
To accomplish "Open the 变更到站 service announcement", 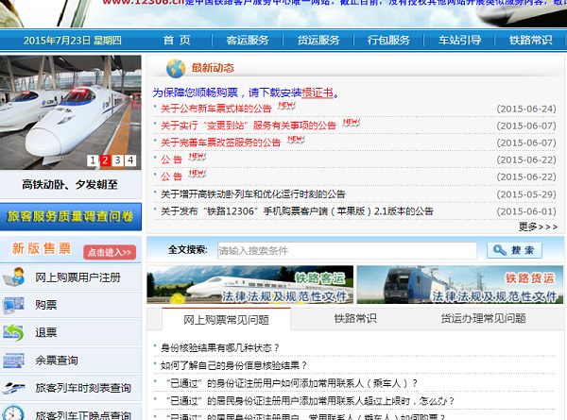I will tap(249, 126).
